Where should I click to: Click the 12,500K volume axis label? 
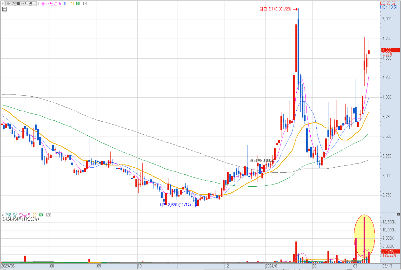point(389,222)
